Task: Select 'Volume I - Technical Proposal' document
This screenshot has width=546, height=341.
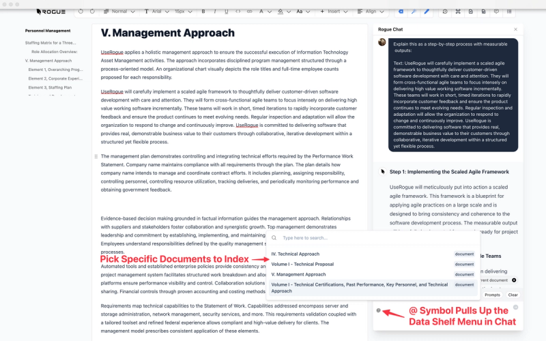Action: [372, 264]
